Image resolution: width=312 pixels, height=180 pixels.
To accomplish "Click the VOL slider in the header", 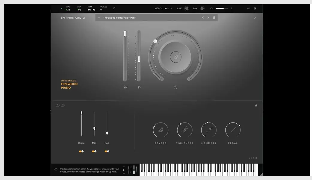I will (222, 8).
